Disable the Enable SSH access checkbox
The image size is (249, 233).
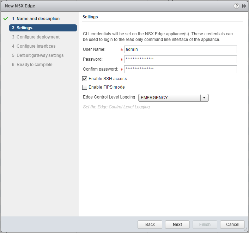point(85,79)
